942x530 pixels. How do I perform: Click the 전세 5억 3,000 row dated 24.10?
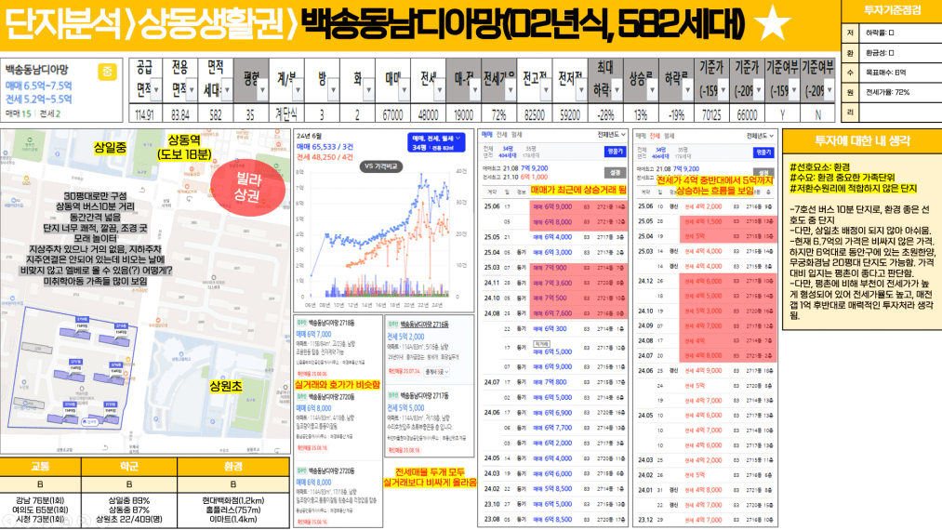pos(707,311)
